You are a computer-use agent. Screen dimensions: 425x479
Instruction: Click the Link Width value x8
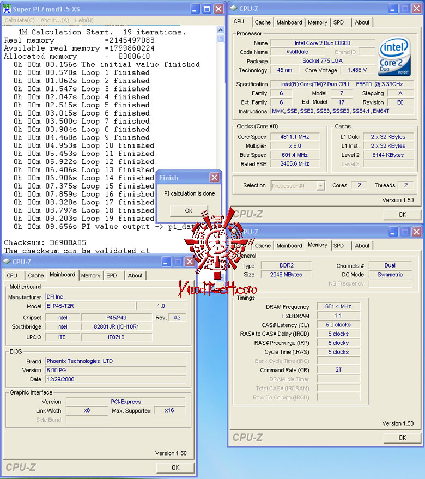pyautogui.click(x=87, y=410)
